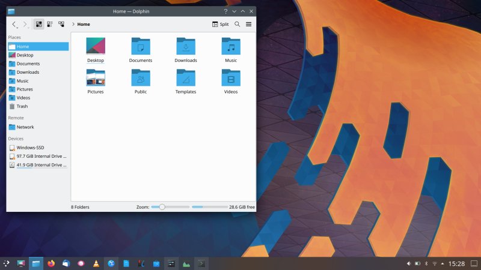Open 97.7 GiB Internal Drive device
The width and height of the screenshot is (481, 270).
[38, 156]
